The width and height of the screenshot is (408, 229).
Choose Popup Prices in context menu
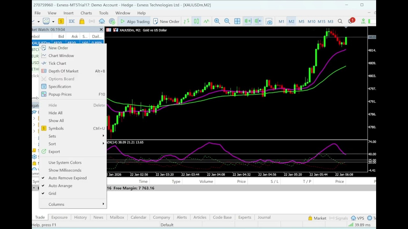point(73,94)
